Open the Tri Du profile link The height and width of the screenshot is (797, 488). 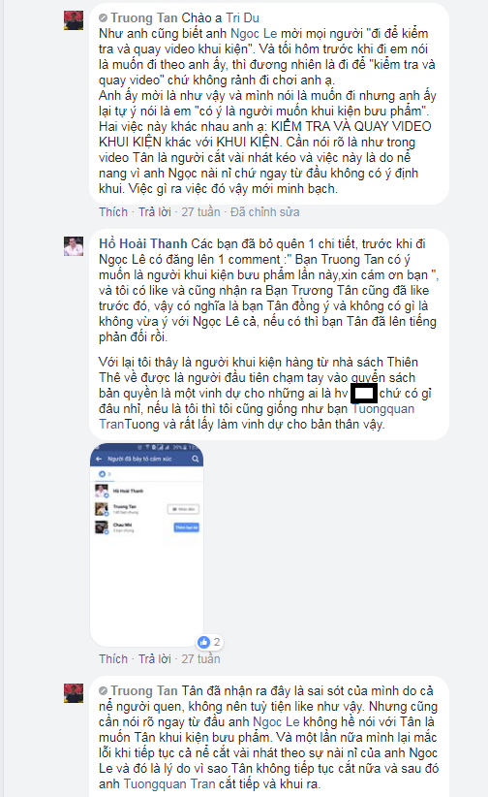point(243,17)
